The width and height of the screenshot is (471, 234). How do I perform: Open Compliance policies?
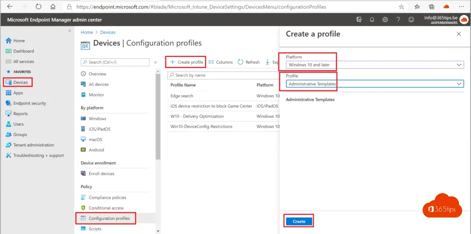pos(107,197)
